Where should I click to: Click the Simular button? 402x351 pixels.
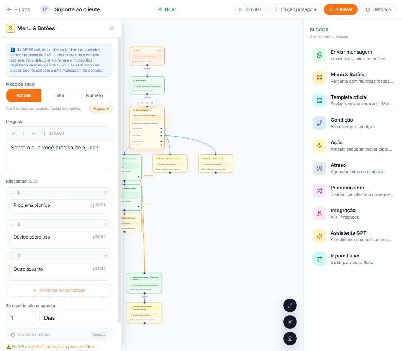(x=250, y=9)
